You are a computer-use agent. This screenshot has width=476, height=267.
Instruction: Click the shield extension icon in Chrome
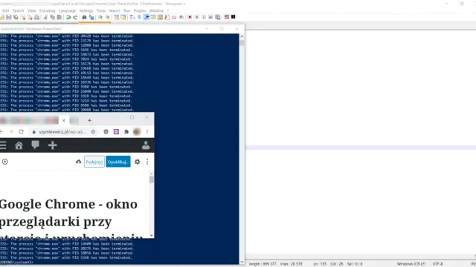pyautogui.click(x=106, y=132)
